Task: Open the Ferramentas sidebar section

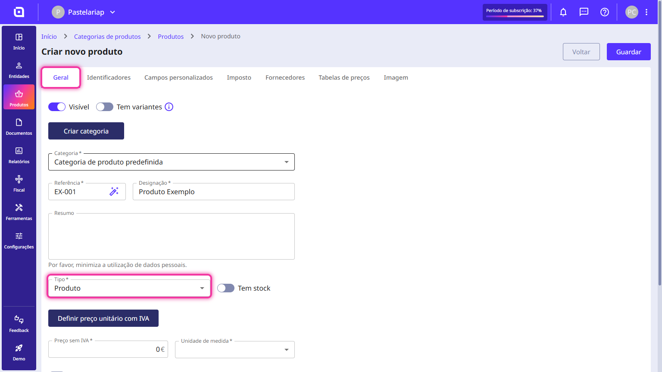Action: (x=19, y=212)
